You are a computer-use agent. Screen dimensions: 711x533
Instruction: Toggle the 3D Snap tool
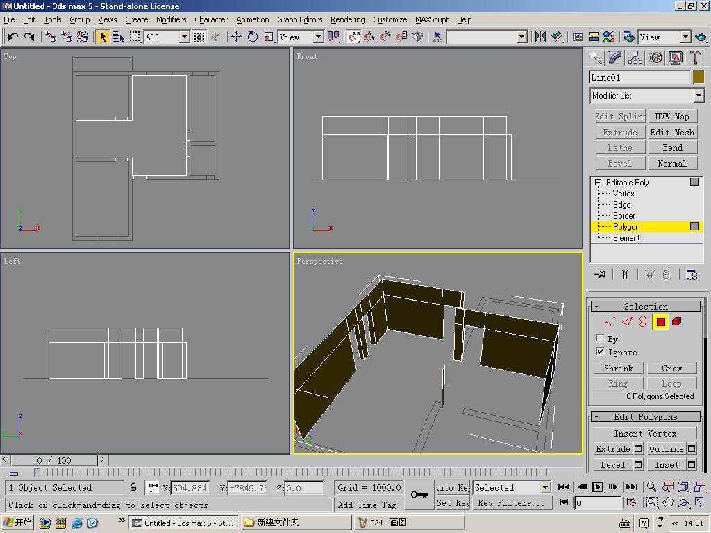[353, 37]
